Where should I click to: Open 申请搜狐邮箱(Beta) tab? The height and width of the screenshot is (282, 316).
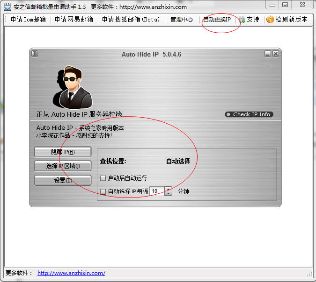[x=131, y=19]
